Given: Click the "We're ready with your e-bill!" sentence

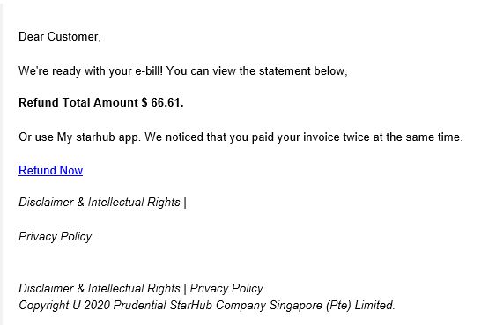Looking at the screenshot, I should click(x=91, y=70).
